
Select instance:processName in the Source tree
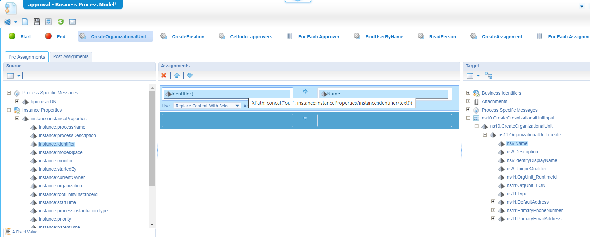pos(62,127)
